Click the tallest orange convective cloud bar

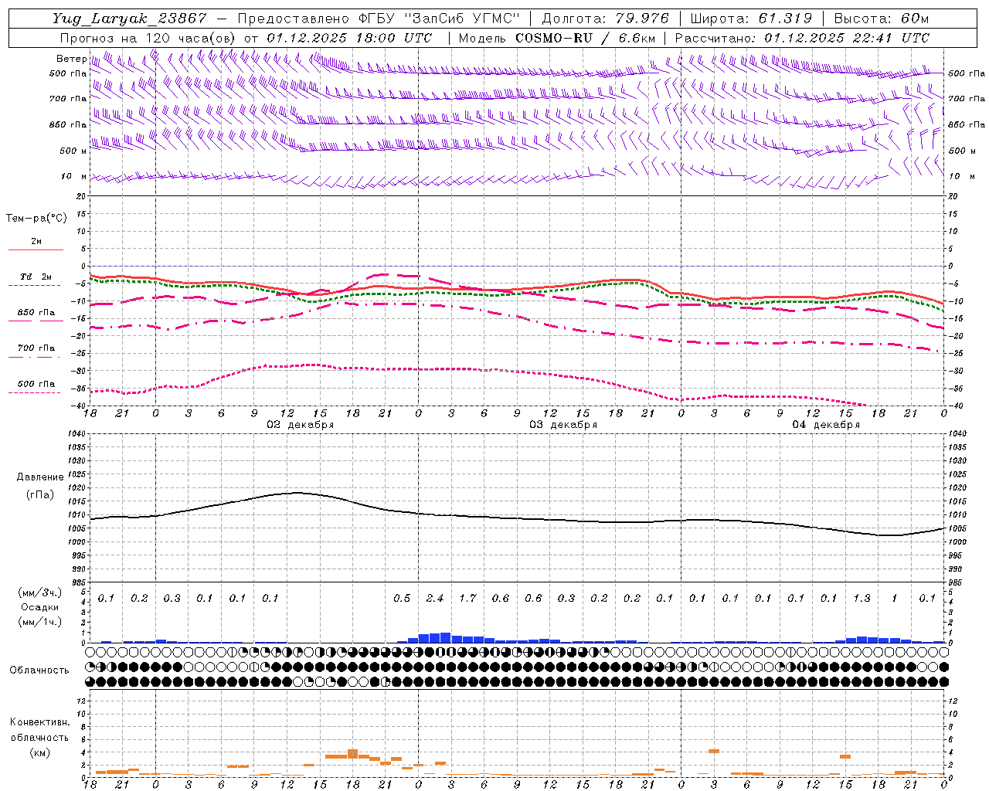point(352,754)
